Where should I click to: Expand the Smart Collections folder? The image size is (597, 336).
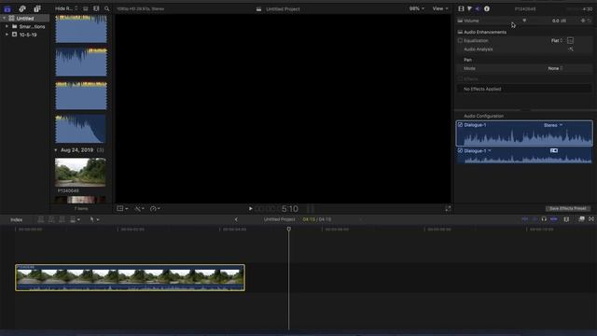(x=7, y=26)
